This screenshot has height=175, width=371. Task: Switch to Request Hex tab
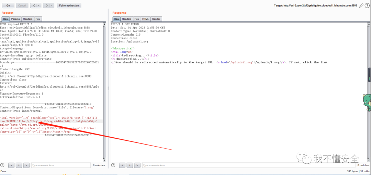(x=38, y=19)
